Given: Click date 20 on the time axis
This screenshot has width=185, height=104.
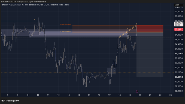Looking at the screenshot, I should 140,95.
